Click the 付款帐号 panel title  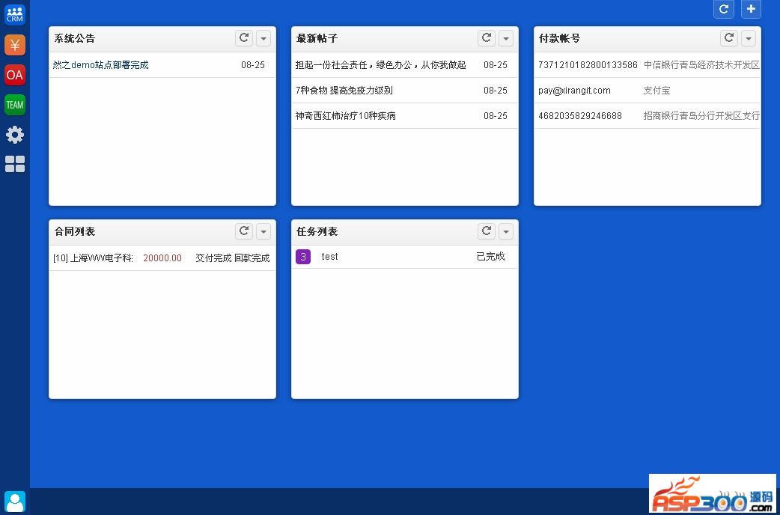click(559, 38)
